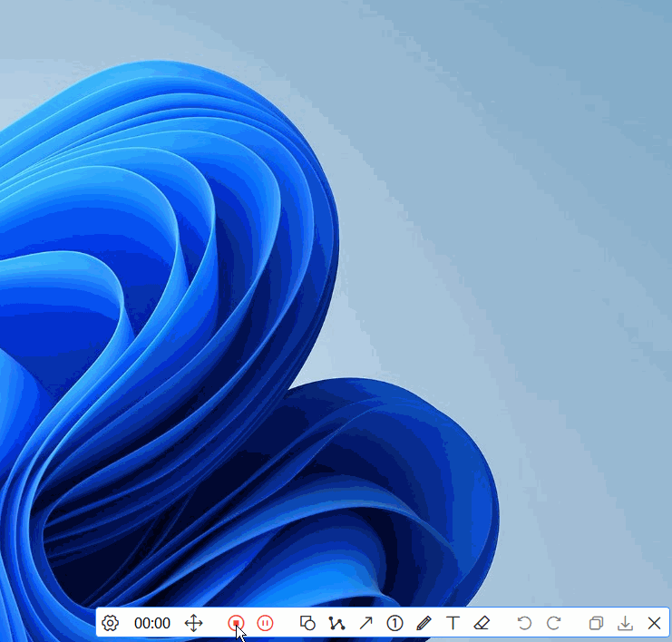Select the numbered step marker tool
Image resolution: width=672 pixels, height=642 pixels.
click(394, 623)
